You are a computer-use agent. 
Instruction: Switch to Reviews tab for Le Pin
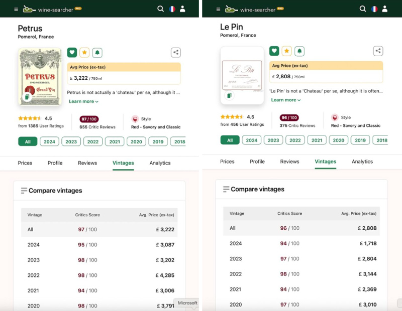click(x=290, y=162)
